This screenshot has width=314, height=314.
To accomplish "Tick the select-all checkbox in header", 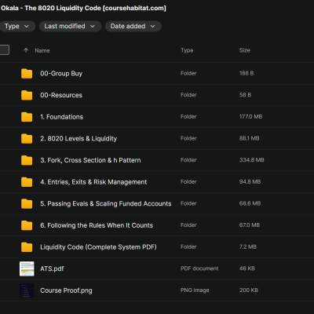I will (4, 50).
